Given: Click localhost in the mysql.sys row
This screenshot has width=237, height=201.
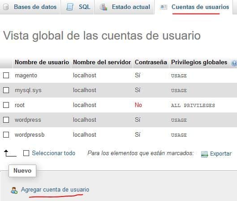Looking at the screenshot, I should [85, 90].
